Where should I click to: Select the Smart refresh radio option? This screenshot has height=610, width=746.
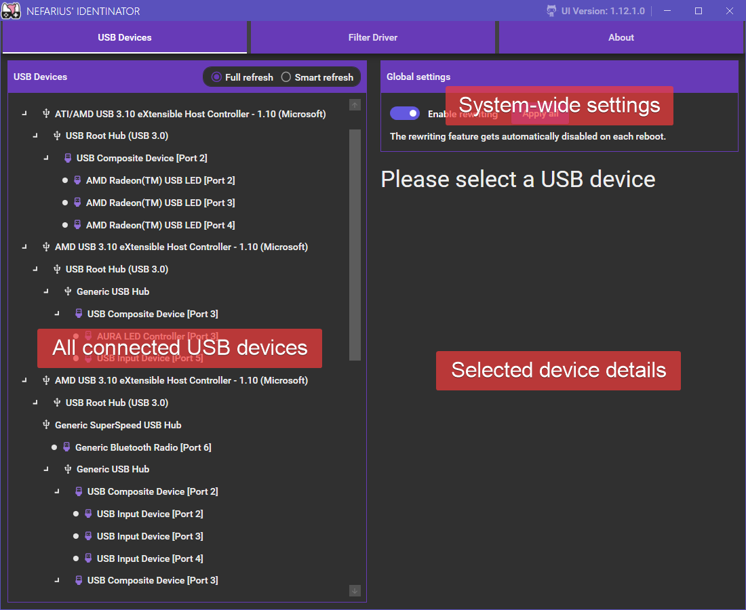click(317, 77)
